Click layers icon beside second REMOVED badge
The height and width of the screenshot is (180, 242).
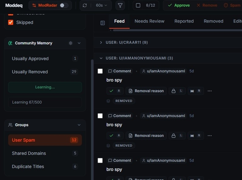point(108,146)
